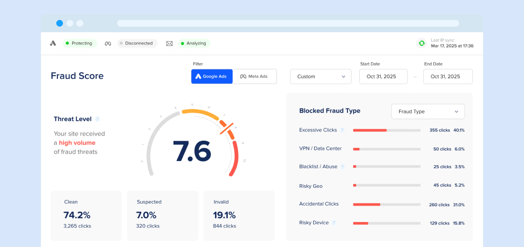Click the Google Ads logo in the status bar
The height and width of the screenshot is (247, 524).
coord(53,43)
